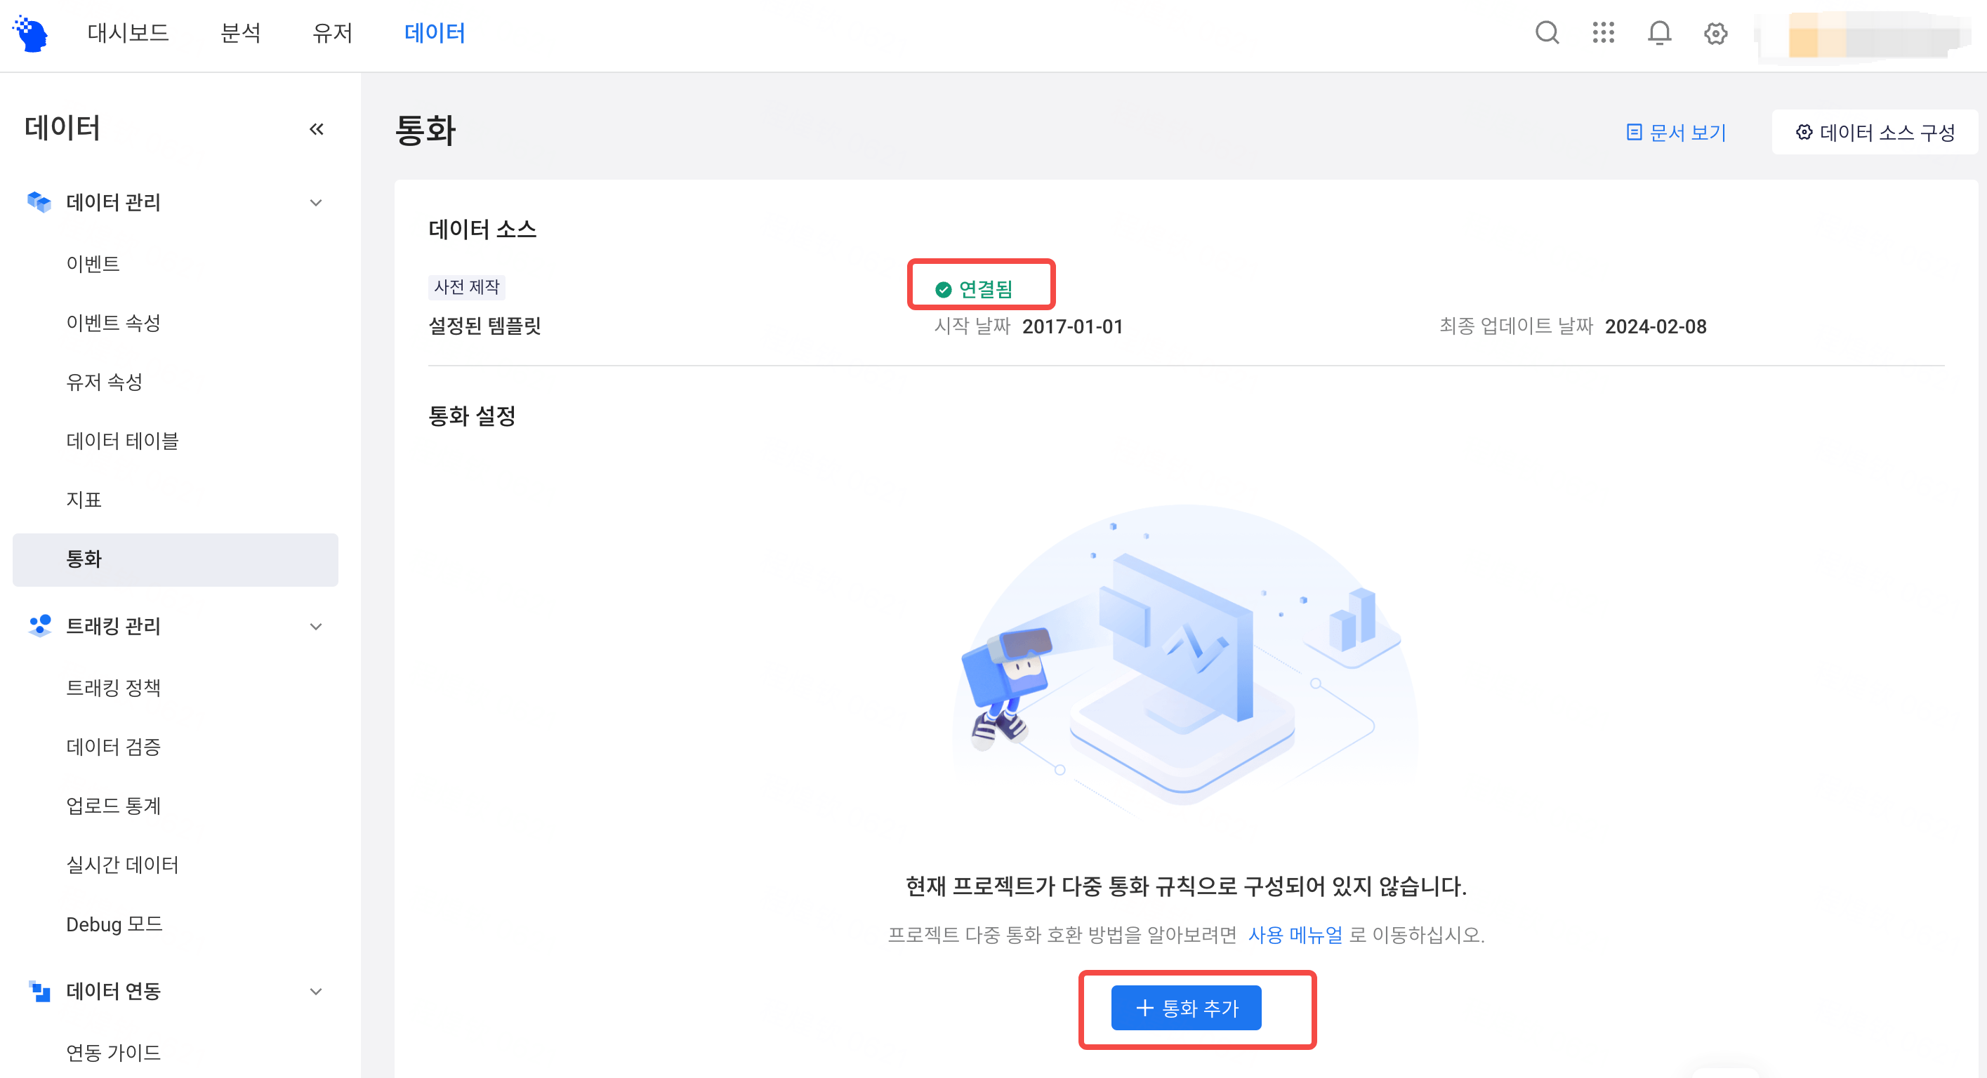1987x1078 pixels.
Task: Collapse the sidebar with double-chevron icon
Action: pyautogui.click(x=316, y=128)
